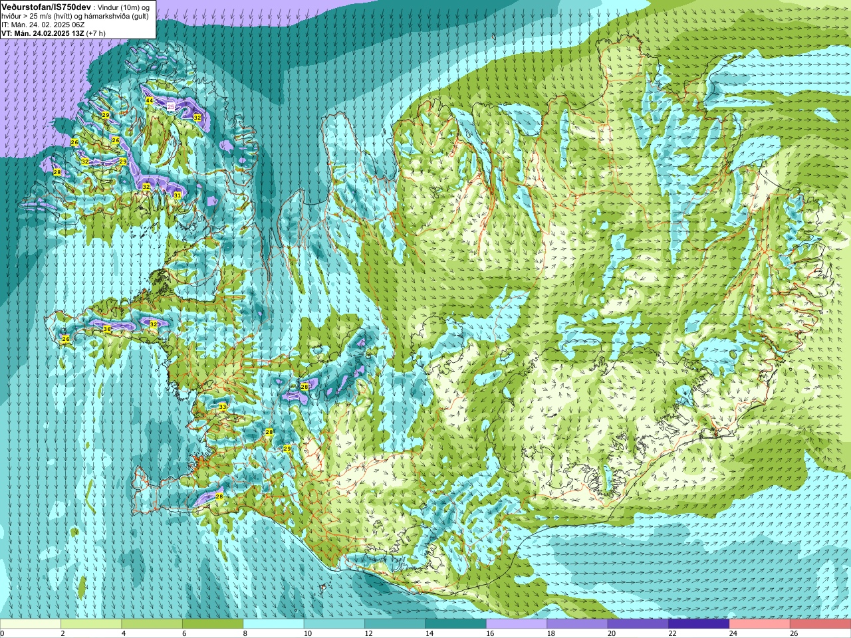Select the legend scale value 10
This screenshot has width=851, height=638.
(x=307, y=634)
